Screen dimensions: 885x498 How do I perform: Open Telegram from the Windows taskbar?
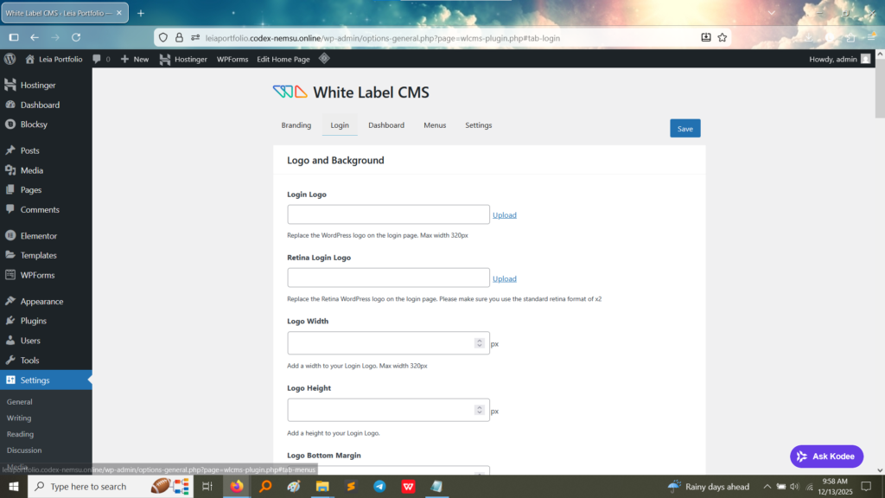379,486
